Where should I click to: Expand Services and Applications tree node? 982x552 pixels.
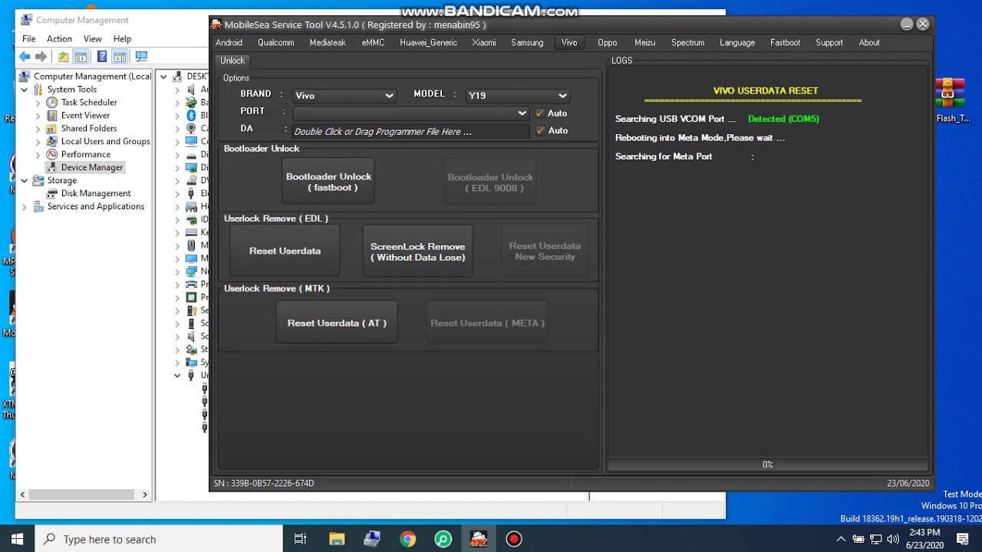(25, 207)
